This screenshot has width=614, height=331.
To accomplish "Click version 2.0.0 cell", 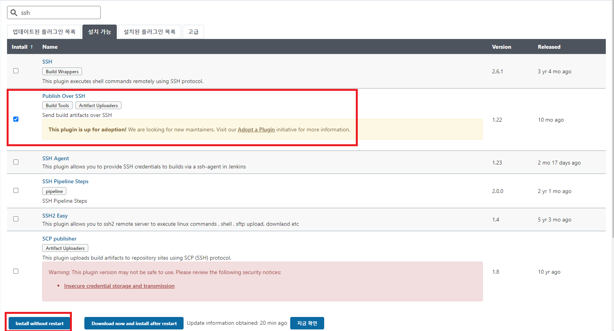I will point(498,191).
